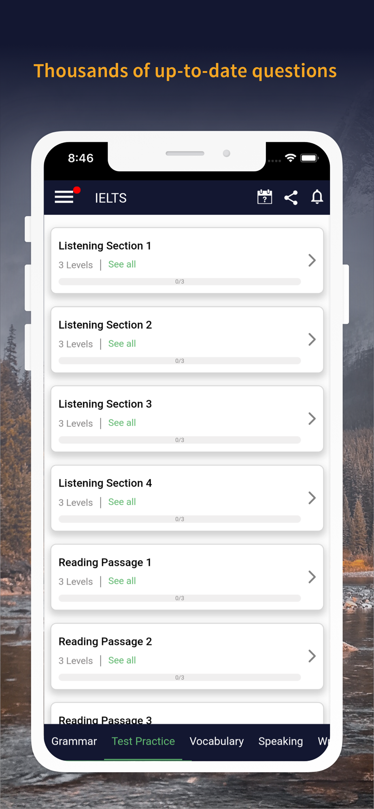
Task: Tap the battery status icon
Action: coord(309,158)
